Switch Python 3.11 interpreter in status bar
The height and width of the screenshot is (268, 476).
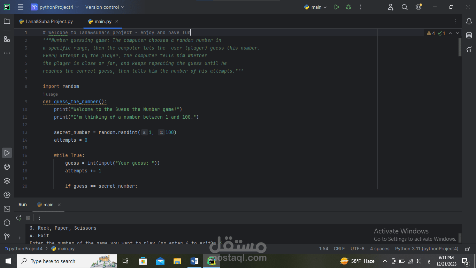[427, 249]
